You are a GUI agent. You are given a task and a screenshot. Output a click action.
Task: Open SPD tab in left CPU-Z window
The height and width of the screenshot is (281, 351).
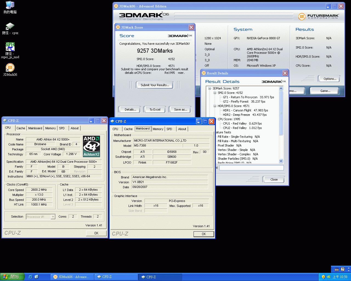[x=62, y=128]
